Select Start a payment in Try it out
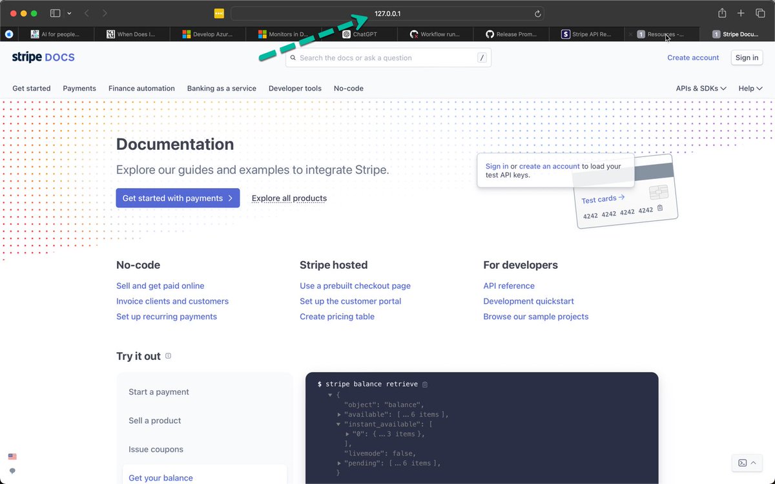Screen dimensions: 775x484 pos(159,392)
